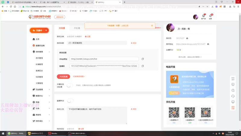Click 修改 next to room title

(134, 43)
